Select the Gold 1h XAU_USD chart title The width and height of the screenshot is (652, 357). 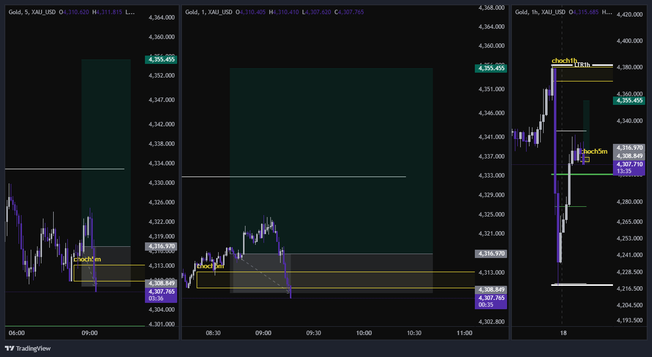coord(540,12)
